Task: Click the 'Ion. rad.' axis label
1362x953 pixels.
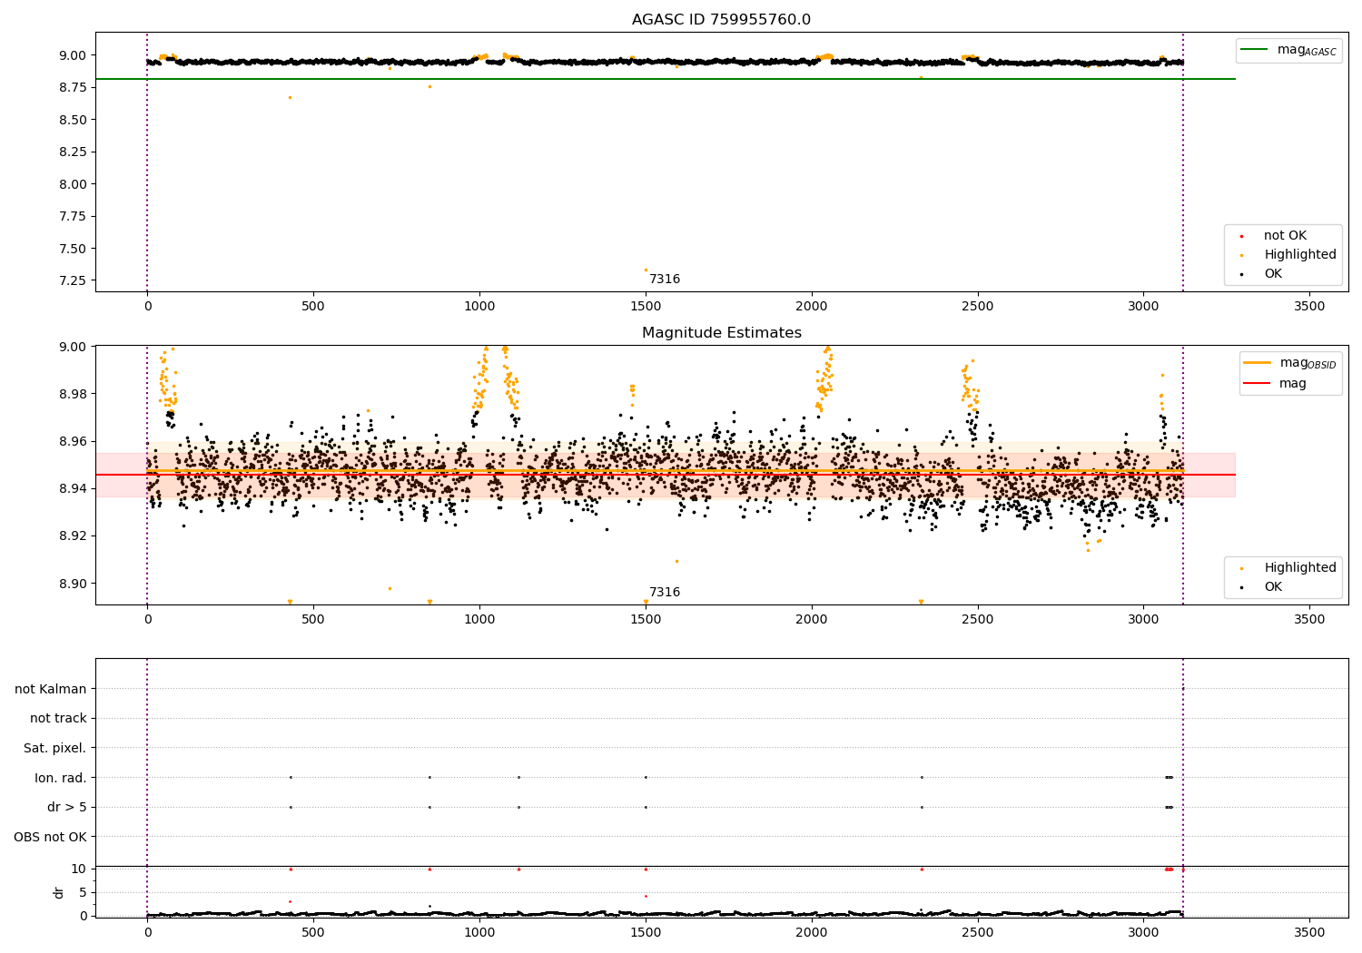Action: pyautogui.click(x=61, y=778)
